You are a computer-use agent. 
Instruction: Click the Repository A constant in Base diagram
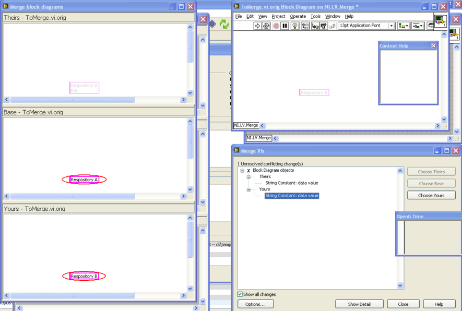84,179
